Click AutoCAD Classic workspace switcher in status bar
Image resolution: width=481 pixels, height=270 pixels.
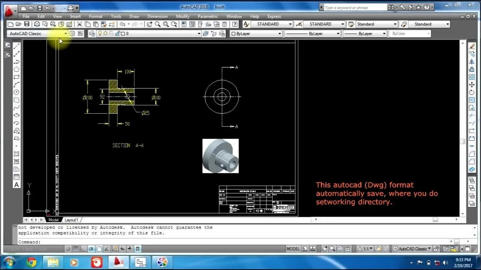(412, 249)
